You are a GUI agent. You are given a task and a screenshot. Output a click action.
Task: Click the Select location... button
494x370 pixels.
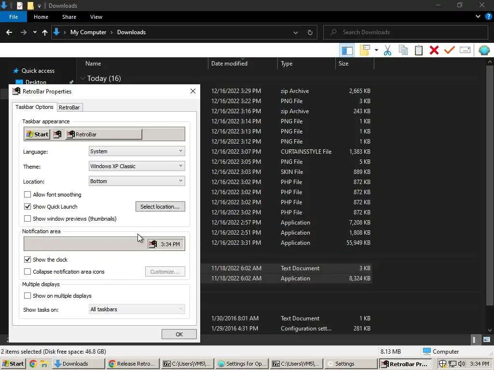click(160, 207)
